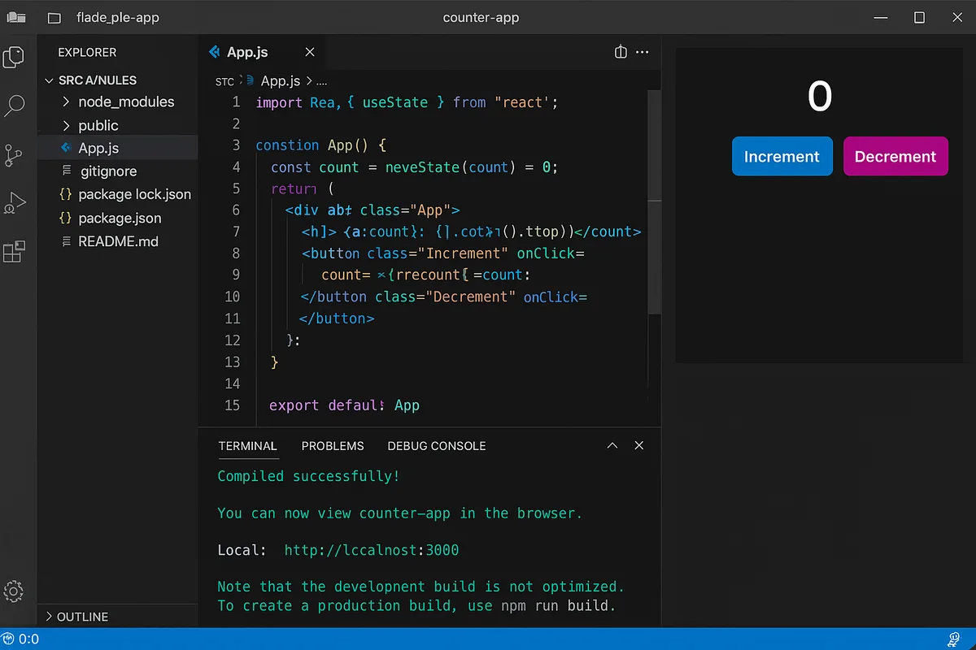Click the Decrement button in preview
The height and width of the screenshot is (650, 976).
895,156
